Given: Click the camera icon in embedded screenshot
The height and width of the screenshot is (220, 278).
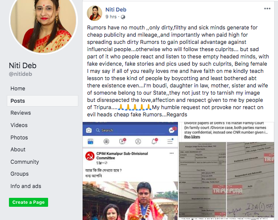Looking at the screenshot, I should 89,130.
